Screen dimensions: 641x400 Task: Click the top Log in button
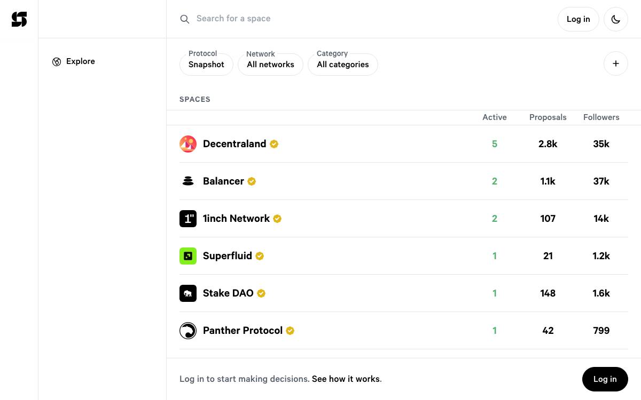[x=579, y=19]
